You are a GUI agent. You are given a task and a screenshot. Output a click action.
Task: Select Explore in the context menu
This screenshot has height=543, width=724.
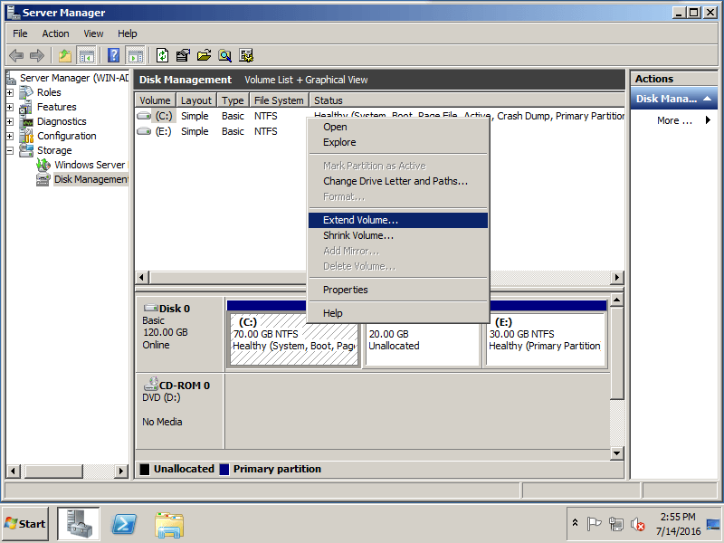[x=398, y=142]
